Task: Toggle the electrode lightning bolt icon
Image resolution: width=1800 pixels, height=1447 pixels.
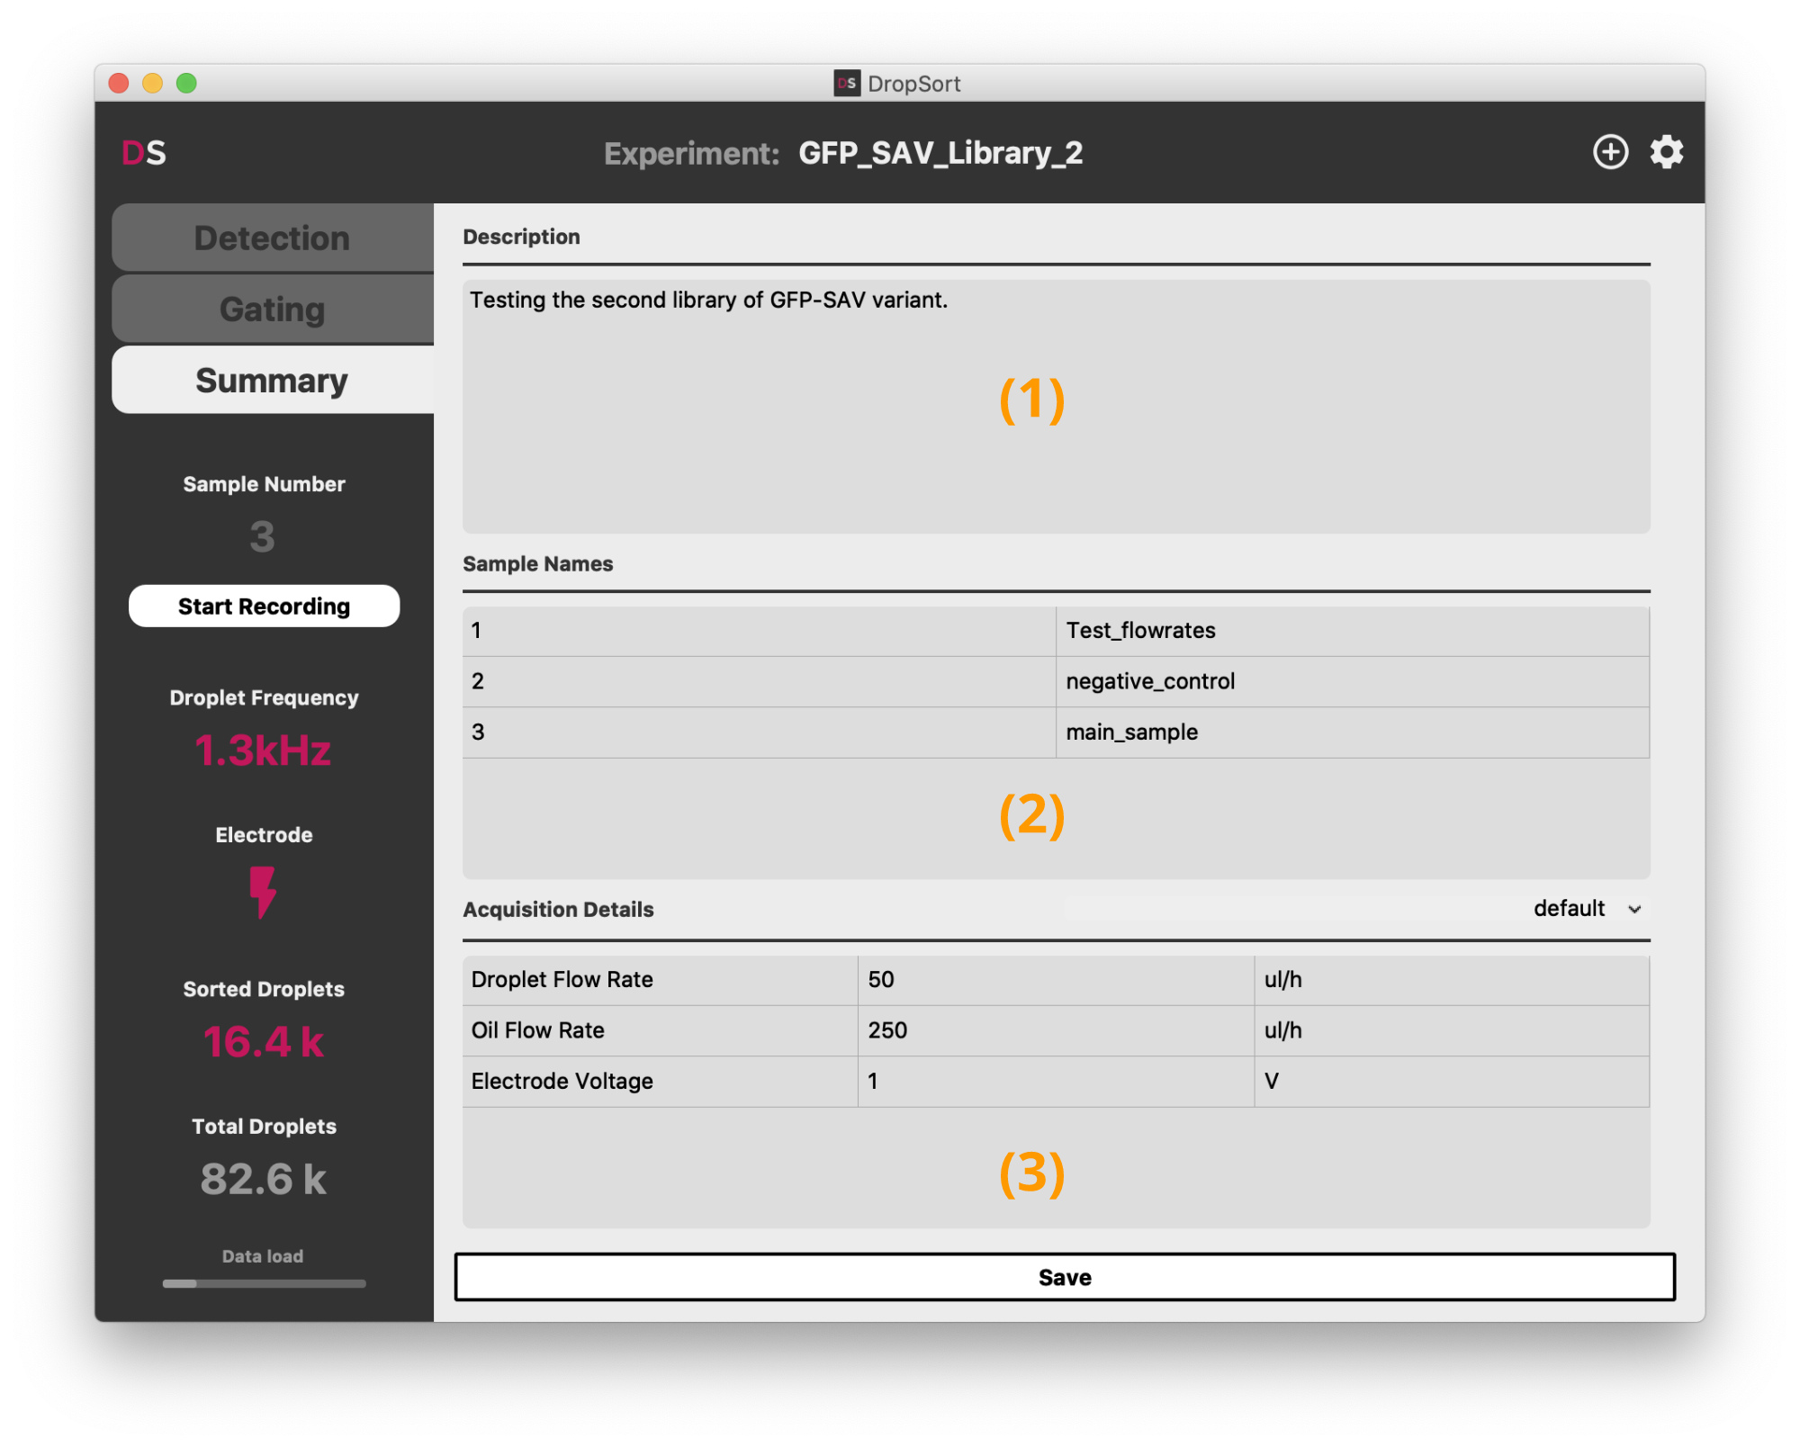Action: [263, 892]
